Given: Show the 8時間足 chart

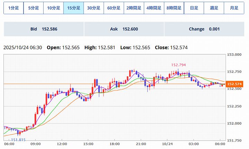Looking at the screenshot, I should pyautogui.click(x=174, y=8).
